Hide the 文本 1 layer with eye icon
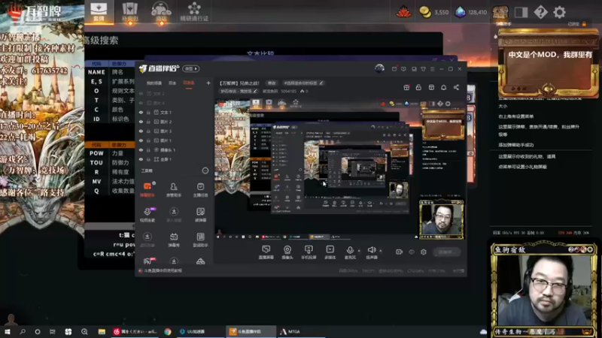The height and width of the screenshot is (338, 602). (141, 112)
